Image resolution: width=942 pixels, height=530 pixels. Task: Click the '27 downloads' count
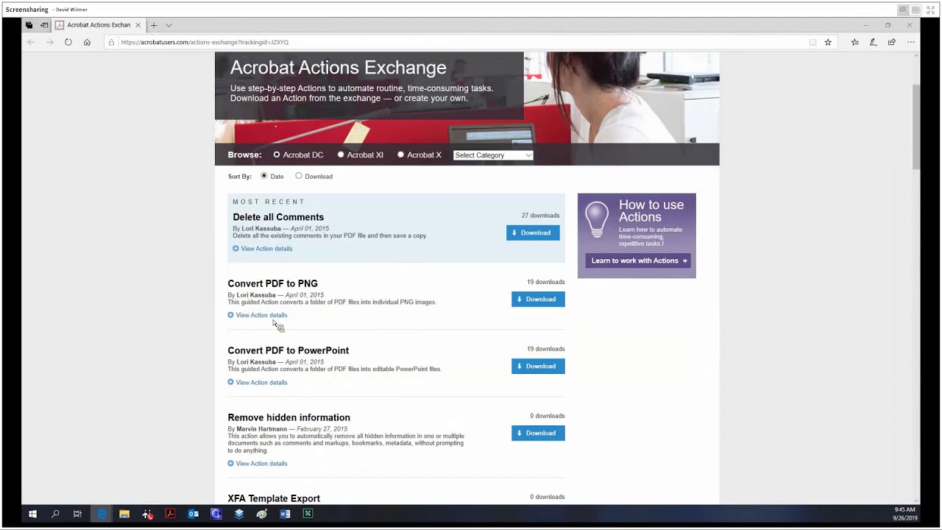pyautogui.click(x=541, y=216)
